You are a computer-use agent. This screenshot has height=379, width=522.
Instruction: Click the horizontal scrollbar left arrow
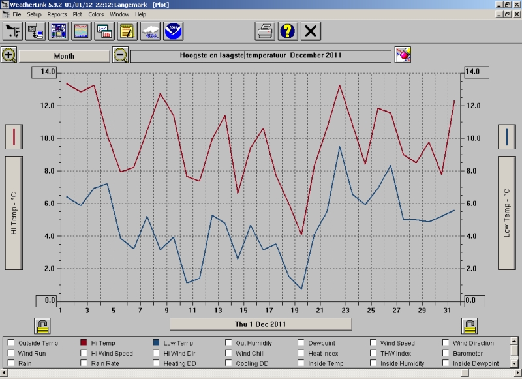pos(3,373)
